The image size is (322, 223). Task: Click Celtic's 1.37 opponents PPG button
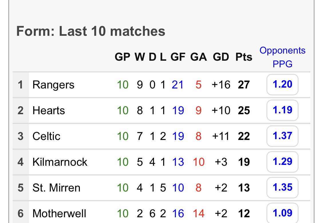tap(283, 136)
